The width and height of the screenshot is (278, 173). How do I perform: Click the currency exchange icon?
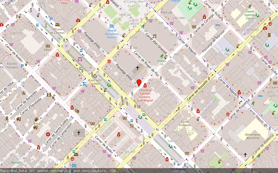132,126
